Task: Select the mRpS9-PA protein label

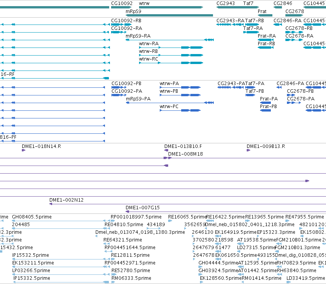Action: (x=138, y=99)
